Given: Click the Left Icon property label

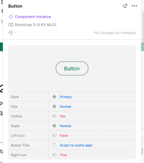Looking at the screenshot, I should (x=18, y=136).
